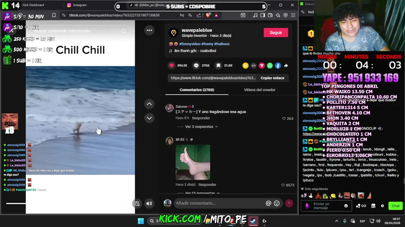
Task: Open taskbar volume speaker control
Action: [378, 221]
